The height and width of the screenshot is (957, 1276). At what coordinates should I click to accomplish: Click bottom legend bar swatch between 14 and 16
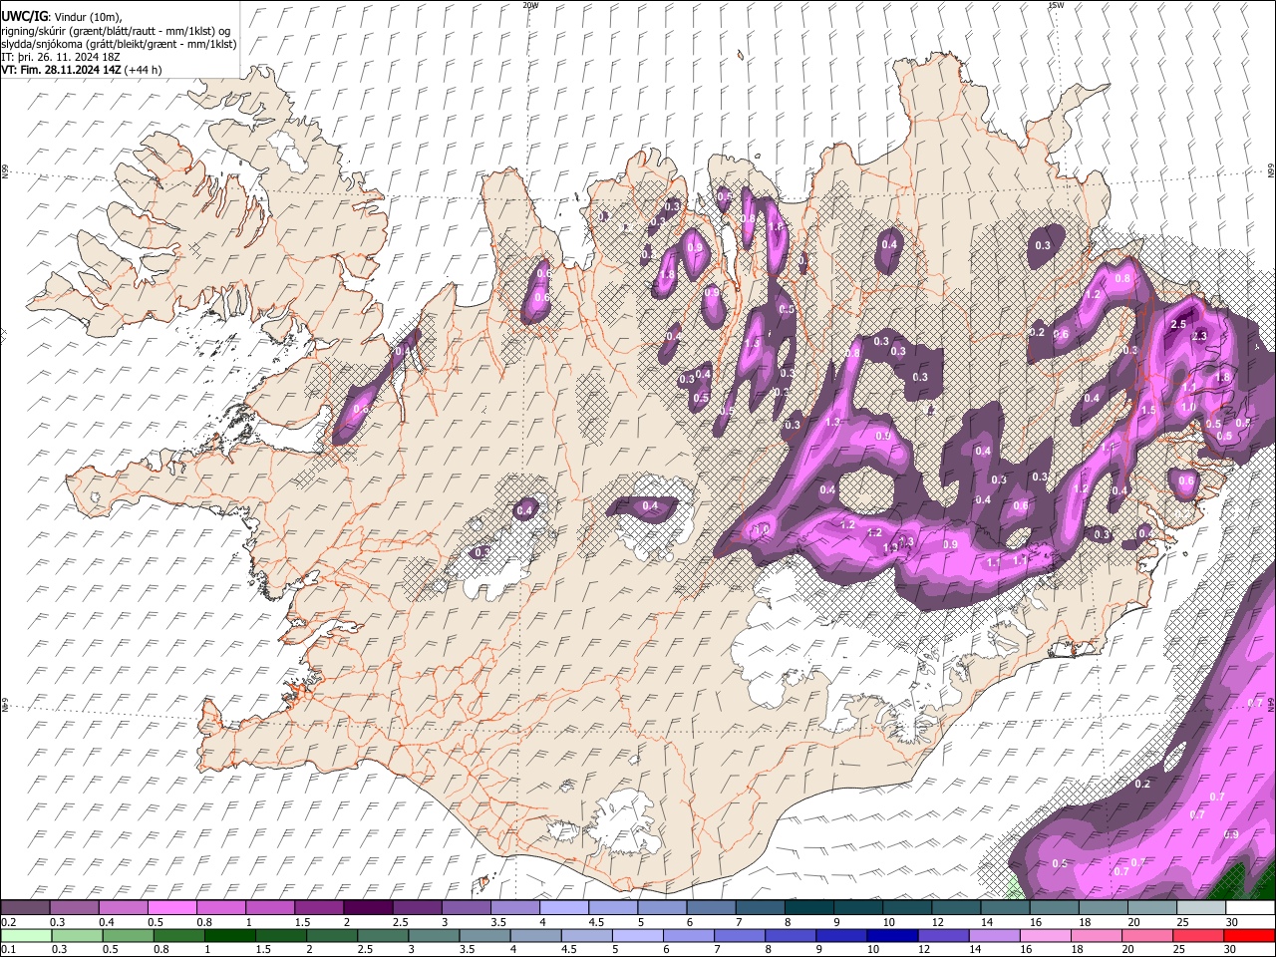click(x=997, y=936)
